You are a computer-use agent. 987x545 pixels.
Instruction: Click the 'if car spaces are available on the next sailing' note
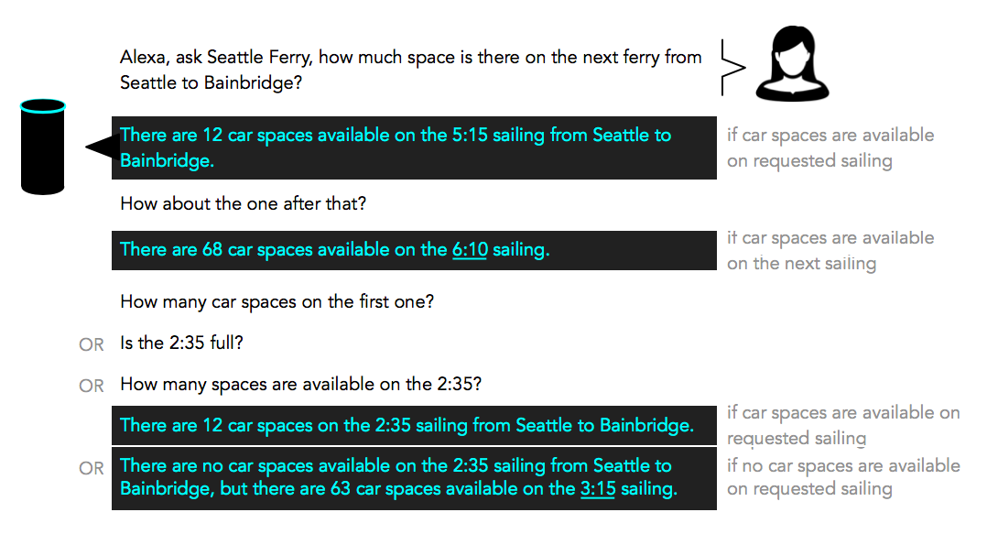(830, 251)
